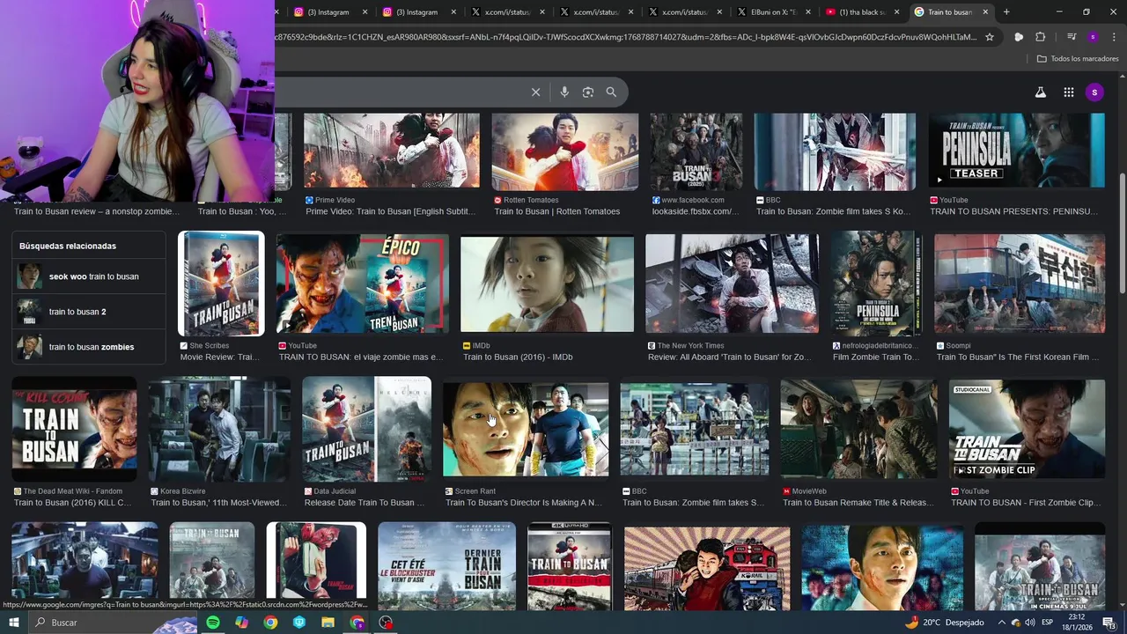
Task: Open lookaside.fbsbx.com Facebook poster image
Action: (x=696, y=151)
